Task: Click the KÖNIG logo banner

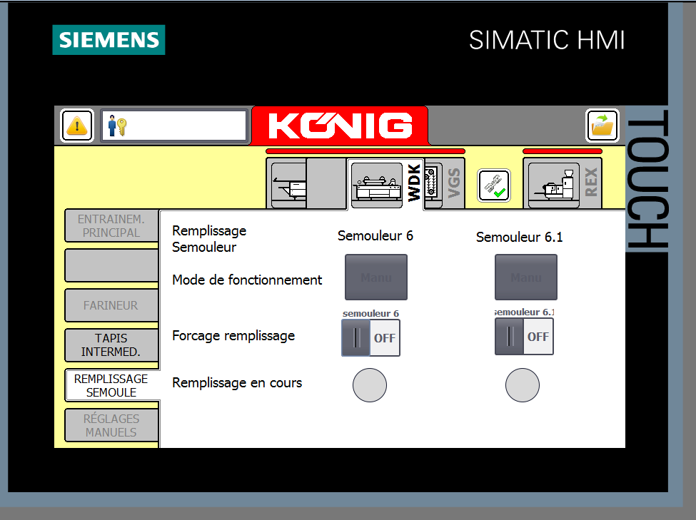Action: pyautogui.click(x=340, y=126)
